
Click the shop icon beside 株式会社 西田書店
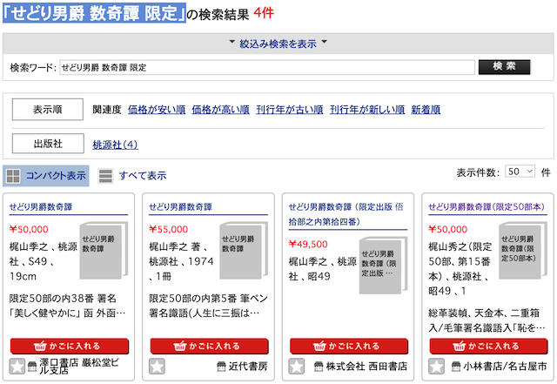pyautogui.click(x=319, y=367)
